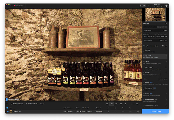Expand the High fidelity model options
The height and width of the screenshot is (120, 174).
(x=166, y=56)
